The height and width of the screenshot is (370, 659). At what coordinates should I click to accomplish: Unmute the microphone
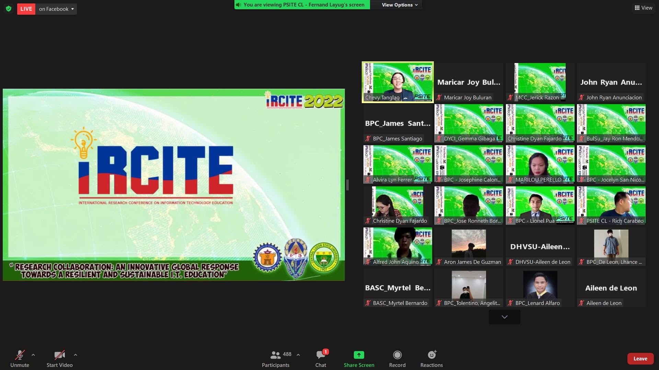coord(20,358)
